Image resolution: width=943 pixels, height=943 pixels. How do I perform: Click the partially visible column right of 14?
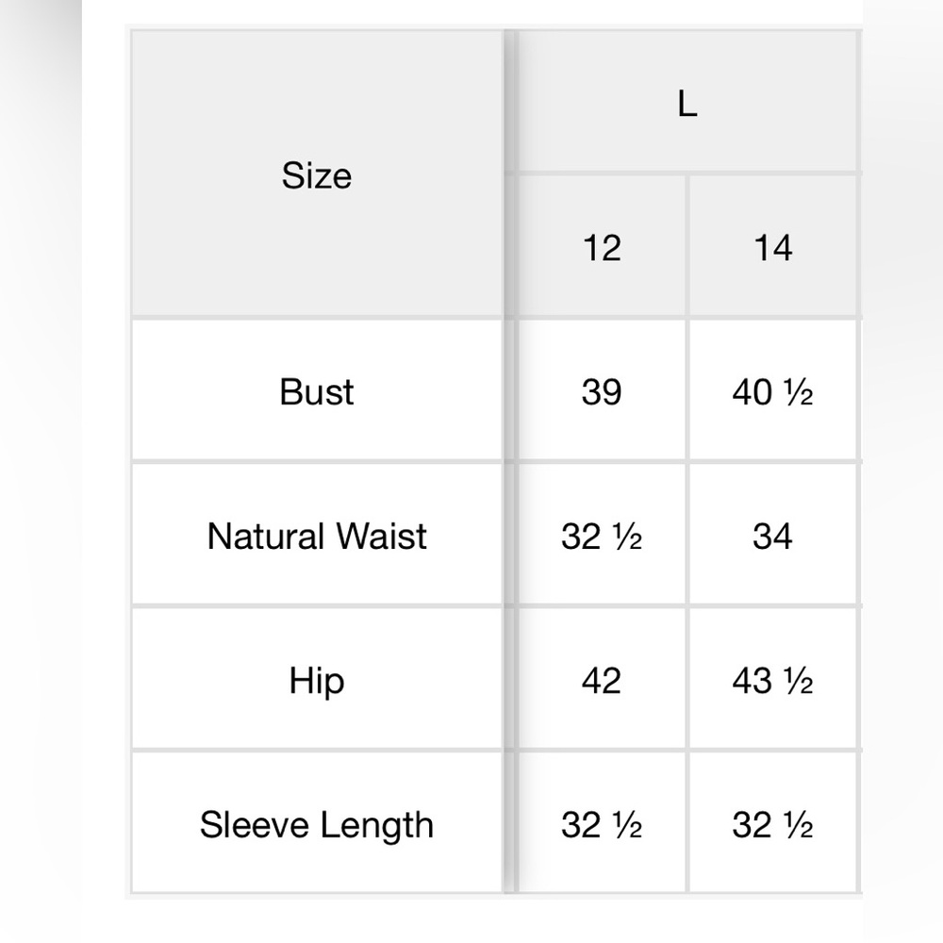pos(861,462)
